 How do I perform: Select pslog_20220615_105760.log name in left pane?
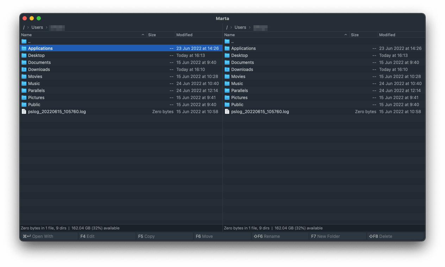(57, 112)
